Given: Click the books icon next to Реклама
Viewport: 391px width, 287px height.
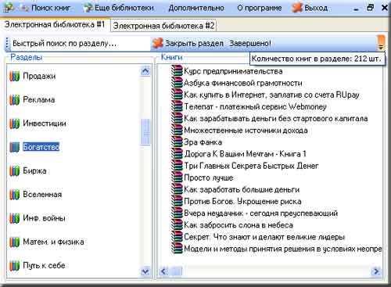Looking at the screenshot, I should click(15, 100).
